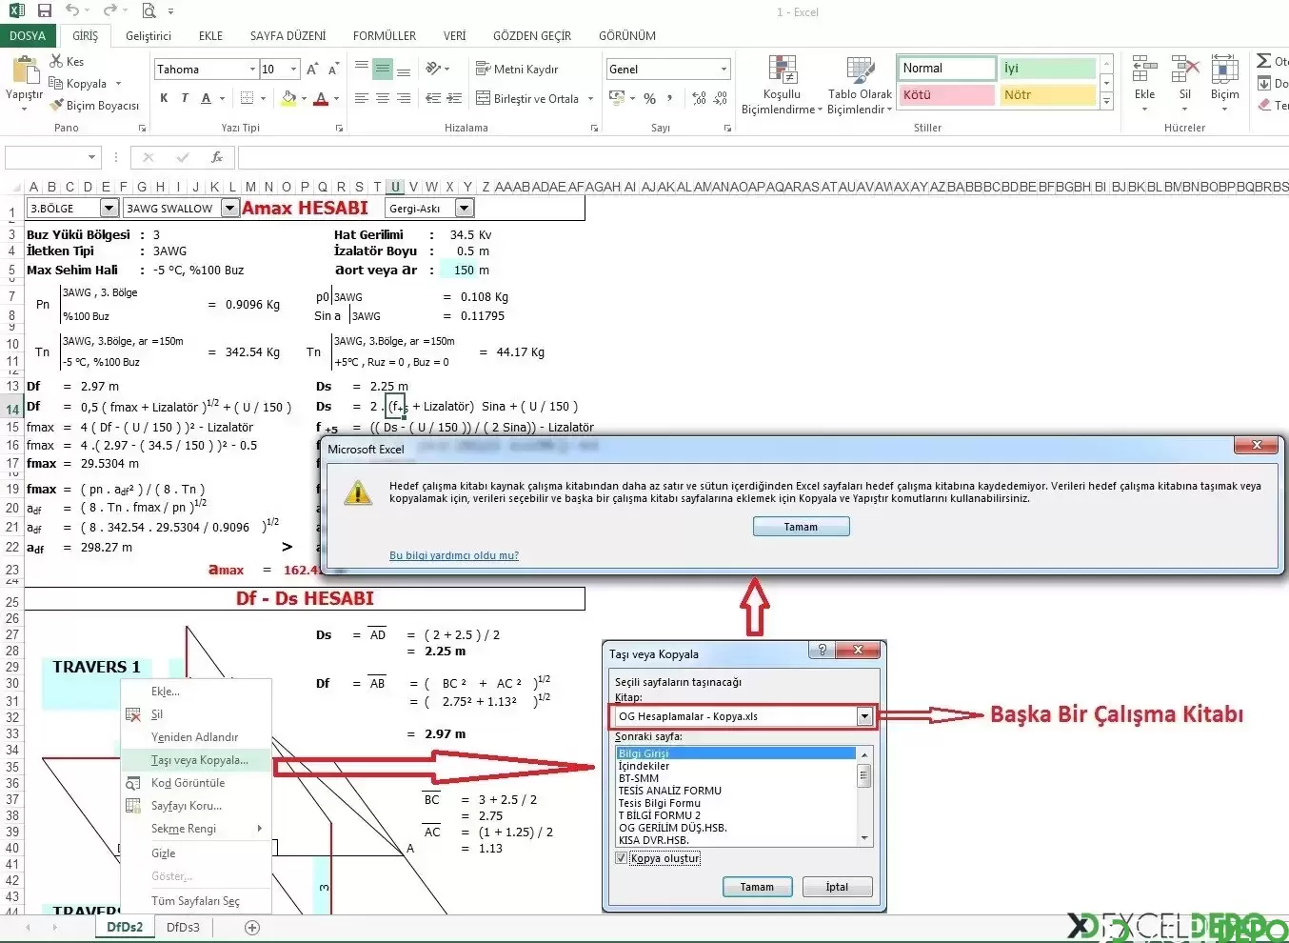Toggle Kopya oluştur checkbox
Screen dimensions: 1289x943
click(622, 858)
